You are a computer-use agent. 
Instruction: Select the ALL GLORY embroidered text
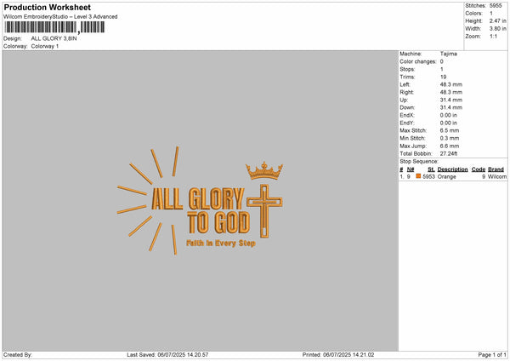pos(198,198)
